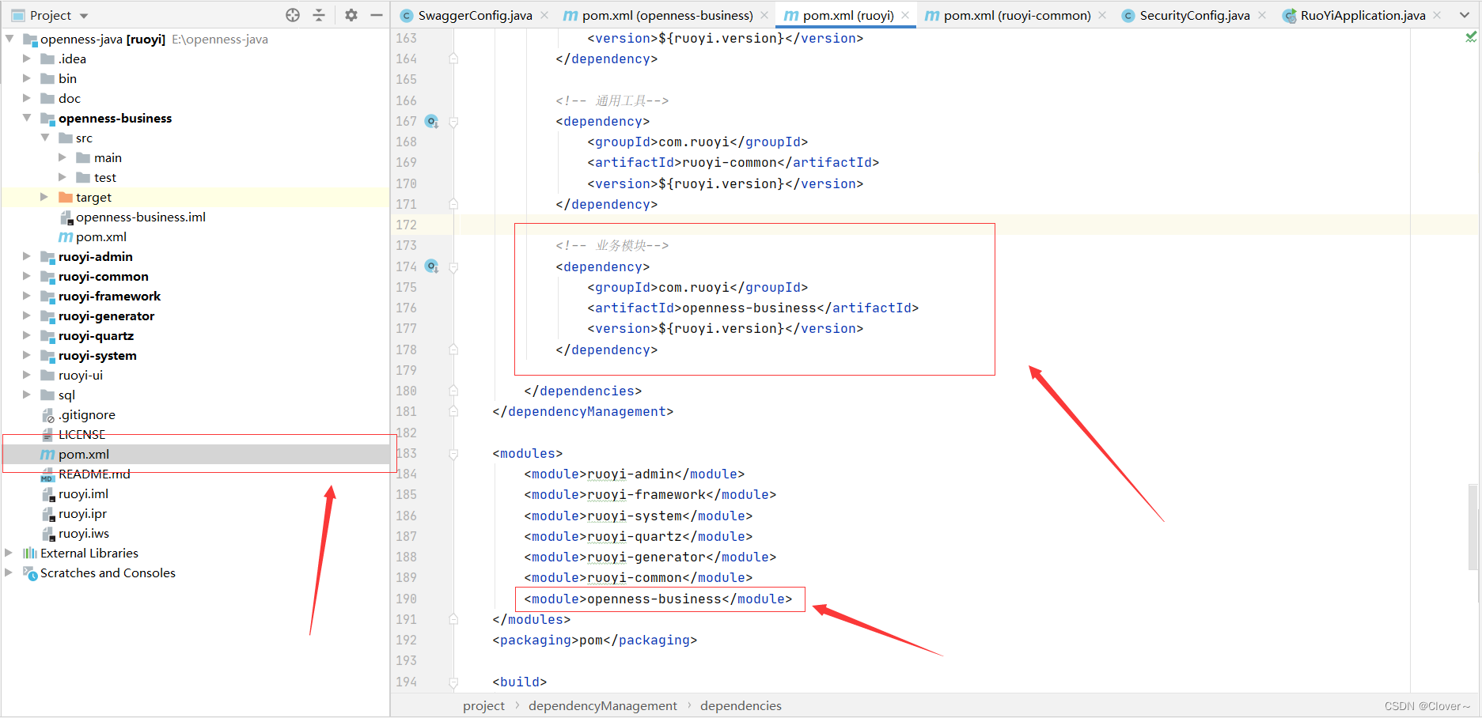Click the collapse all icon in Project panel
The width and height of the screenshot is (1482, 718).
[319, 15]
